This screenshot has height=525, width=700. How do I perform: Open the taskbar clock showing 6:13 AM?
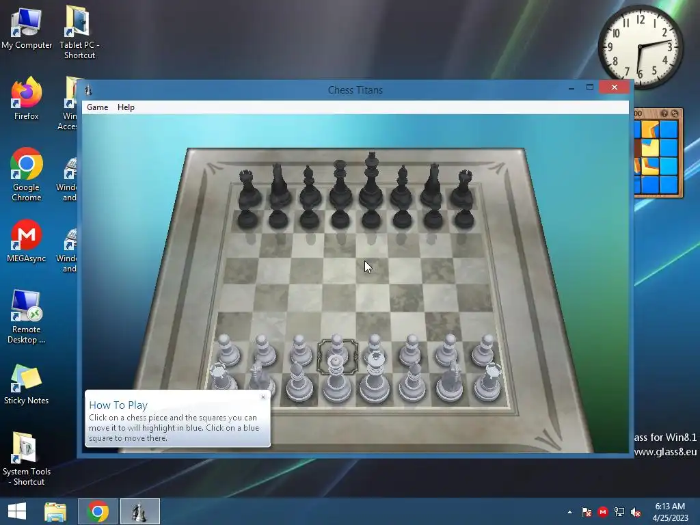point(670,511)
